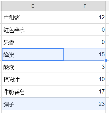
Task: Click the cell with value 23
Action: click(85, 104)
